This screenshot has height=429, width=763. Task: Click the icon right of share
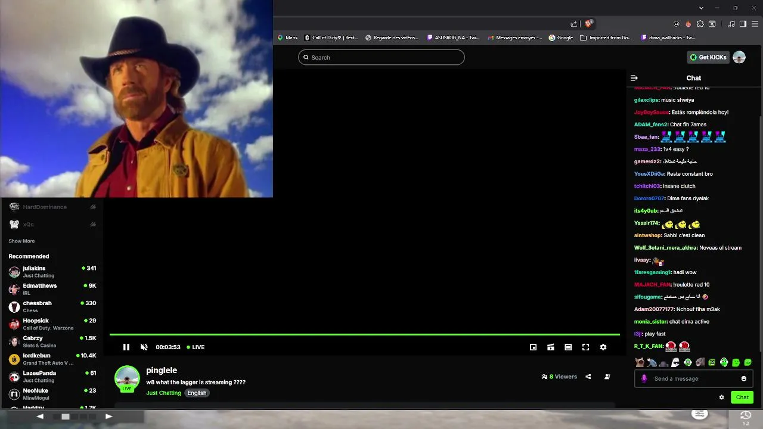click(607, 377)
